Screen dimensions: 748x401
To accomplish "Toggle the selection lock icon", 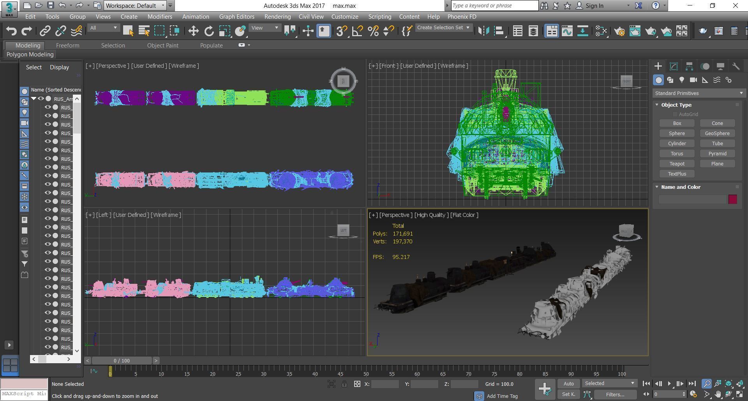I will [x=344, y=384].
